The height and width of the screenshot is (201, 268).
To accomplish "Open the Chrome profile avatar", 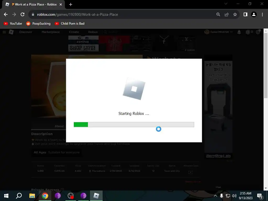I will click(x=254, y=15).
